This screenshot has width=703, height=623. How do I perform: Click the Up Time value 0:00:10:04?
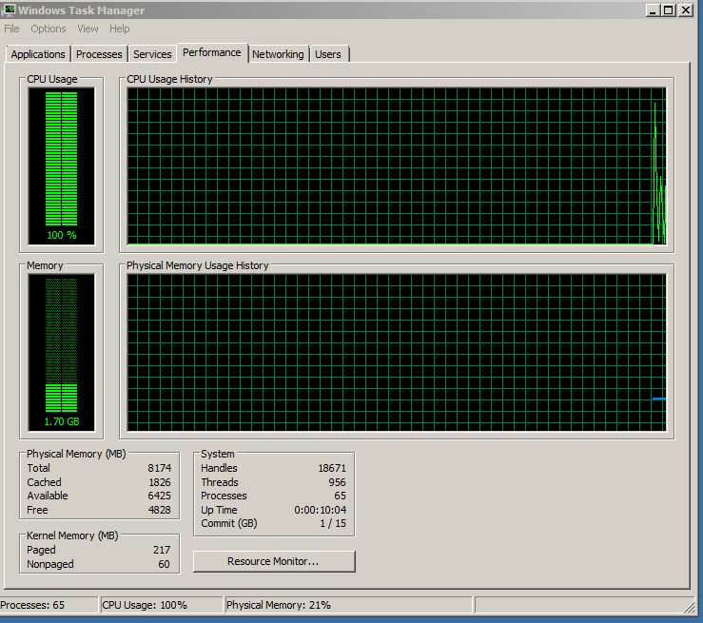321,510
